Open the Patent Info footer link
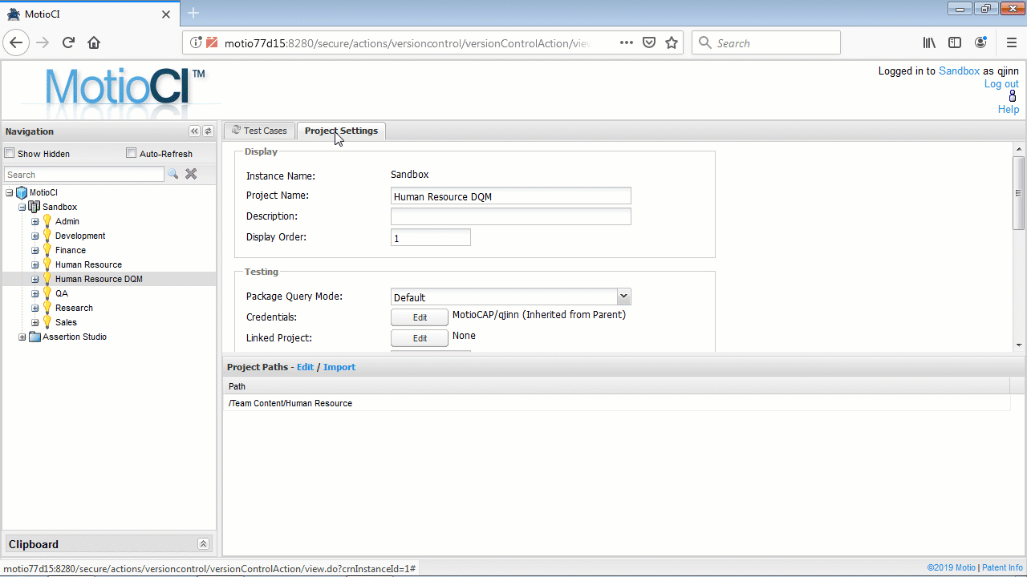 coord(1002,567)
